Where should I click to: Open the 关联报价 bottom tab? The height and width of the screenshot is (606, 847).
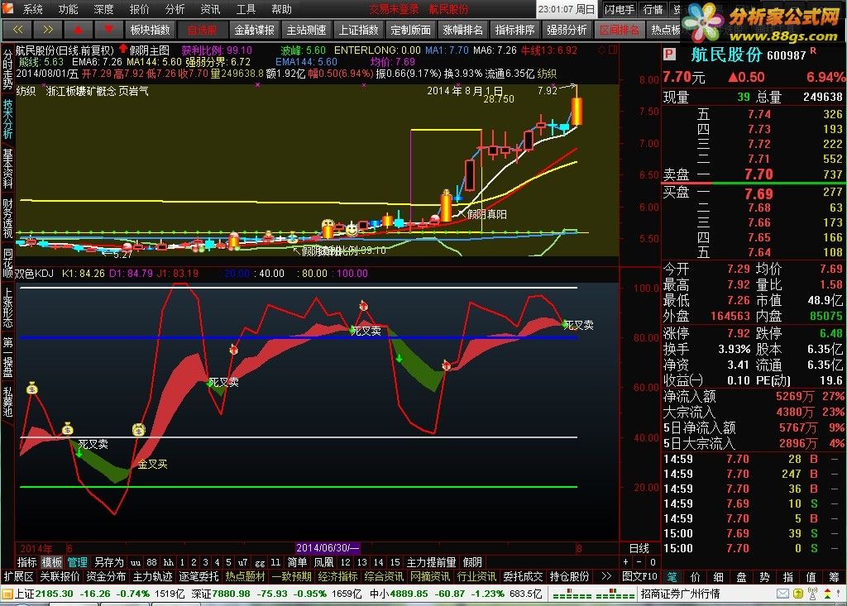pos(60,576)
